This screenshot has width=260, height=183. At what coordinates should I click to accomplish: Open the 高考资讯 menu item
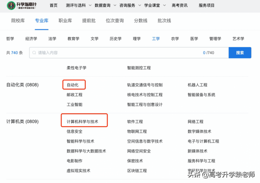[179, 6]
